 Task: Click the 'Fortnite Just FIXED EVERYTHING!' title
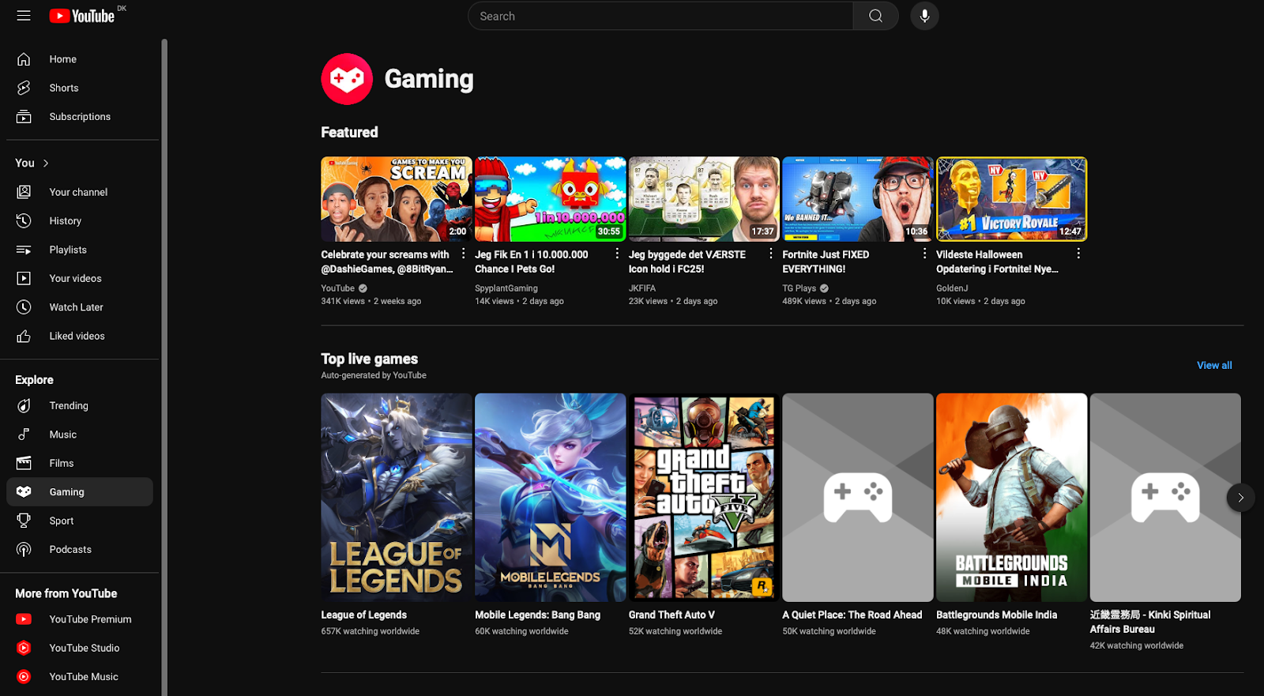pos(826,261)
